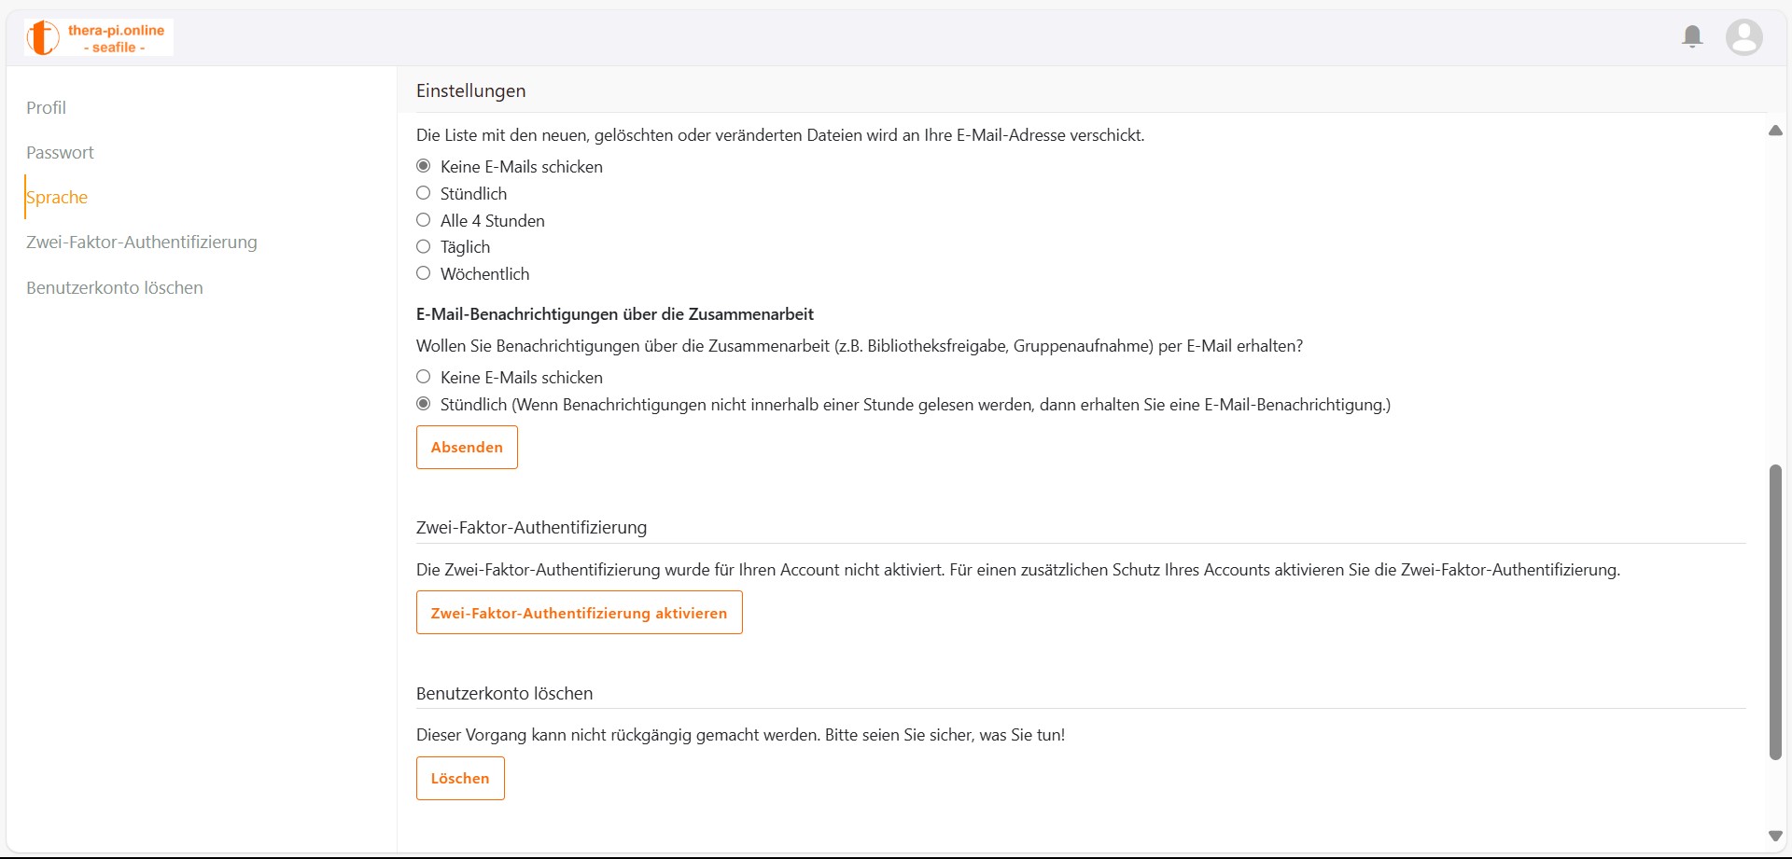1792x859 pixels.
Task: Go to Passwort section in sidebar
Action: 60,152
